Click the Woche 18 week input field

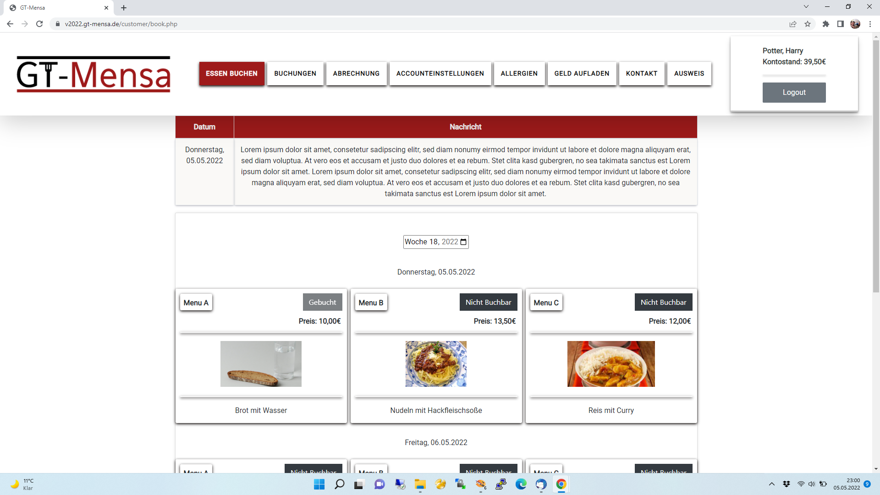[x=431, y=242]
